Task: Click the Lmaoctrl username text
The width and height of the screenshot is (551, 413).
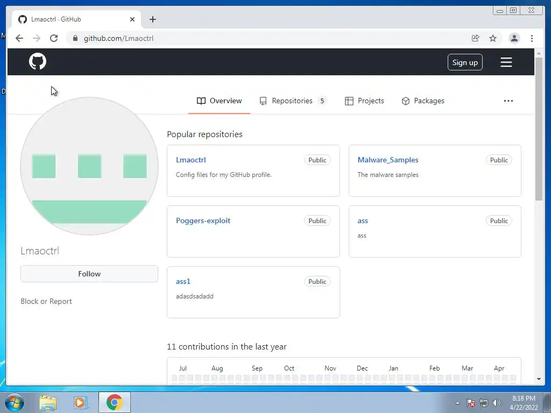Action: [40, 251]
